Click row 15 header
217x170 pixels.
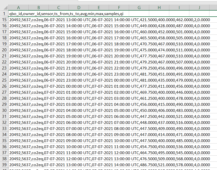(4, 20)
